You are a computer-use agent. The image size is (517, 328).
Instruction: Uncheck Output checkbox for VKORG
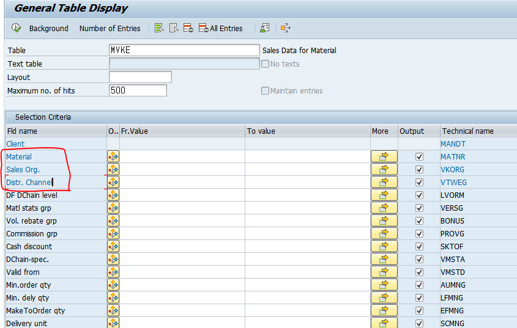[419, 170]
